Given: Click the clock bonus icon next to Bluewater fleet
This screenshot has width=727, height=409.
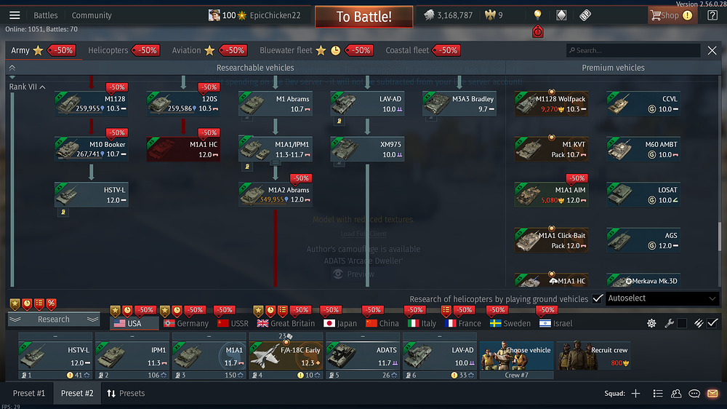Looking at the screenshot, I should (335, 51).
